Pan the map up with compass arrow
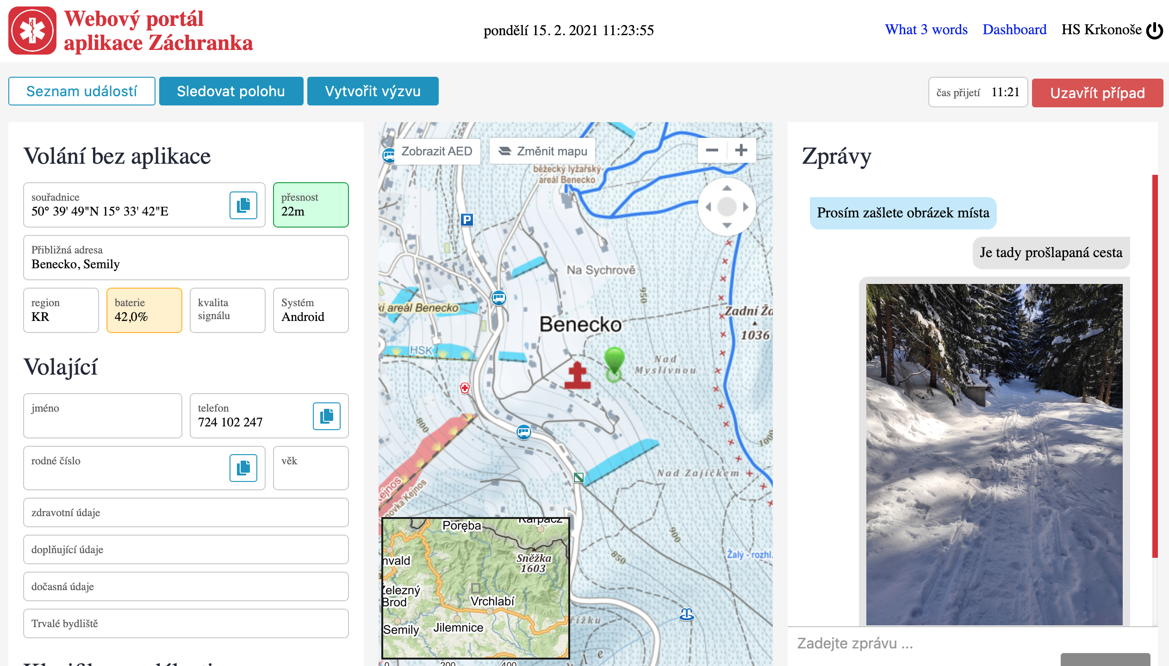This screenshot has width=1169, height=666. pyautogui.click(x=727, y=188)
